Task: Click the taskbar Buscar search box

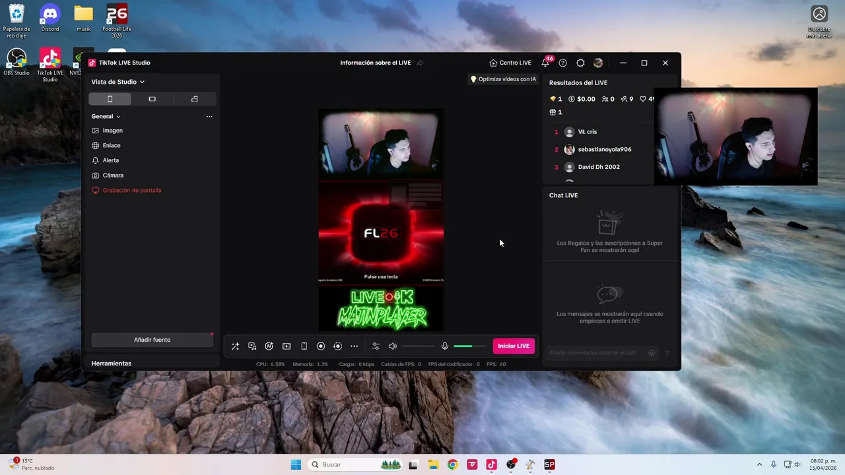Action: point(355,464)
